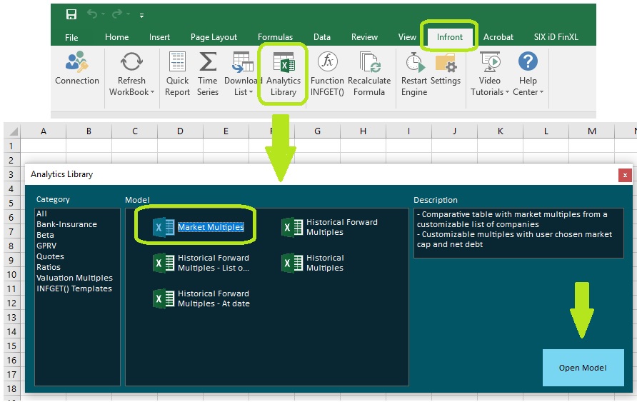Open the Acrobat tab

[498, 37]
